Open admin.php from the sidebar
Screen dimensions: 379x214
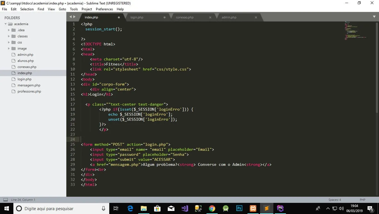click(25, 55)
